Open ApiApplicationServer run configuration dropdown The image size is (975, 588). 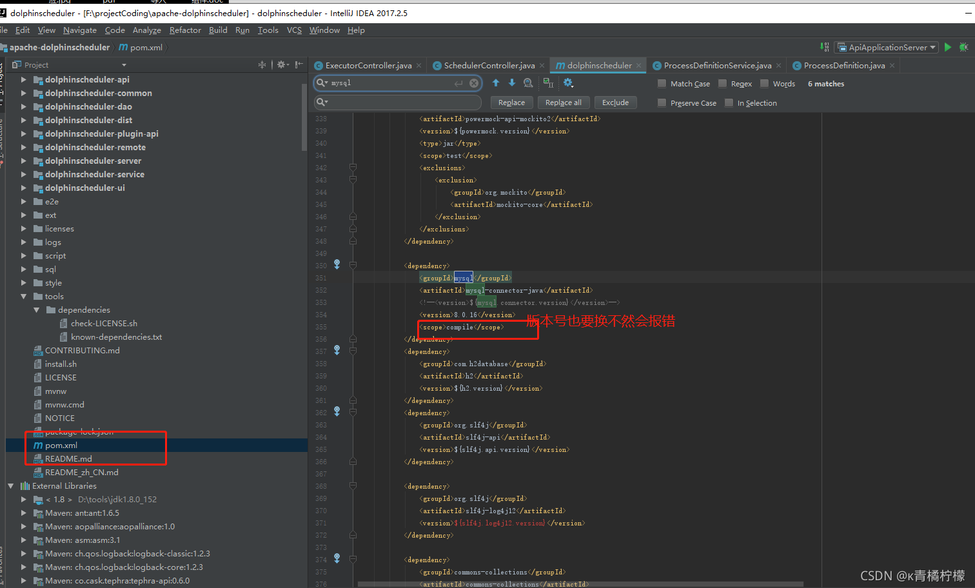pyautogui.click(x=886, y=47)
